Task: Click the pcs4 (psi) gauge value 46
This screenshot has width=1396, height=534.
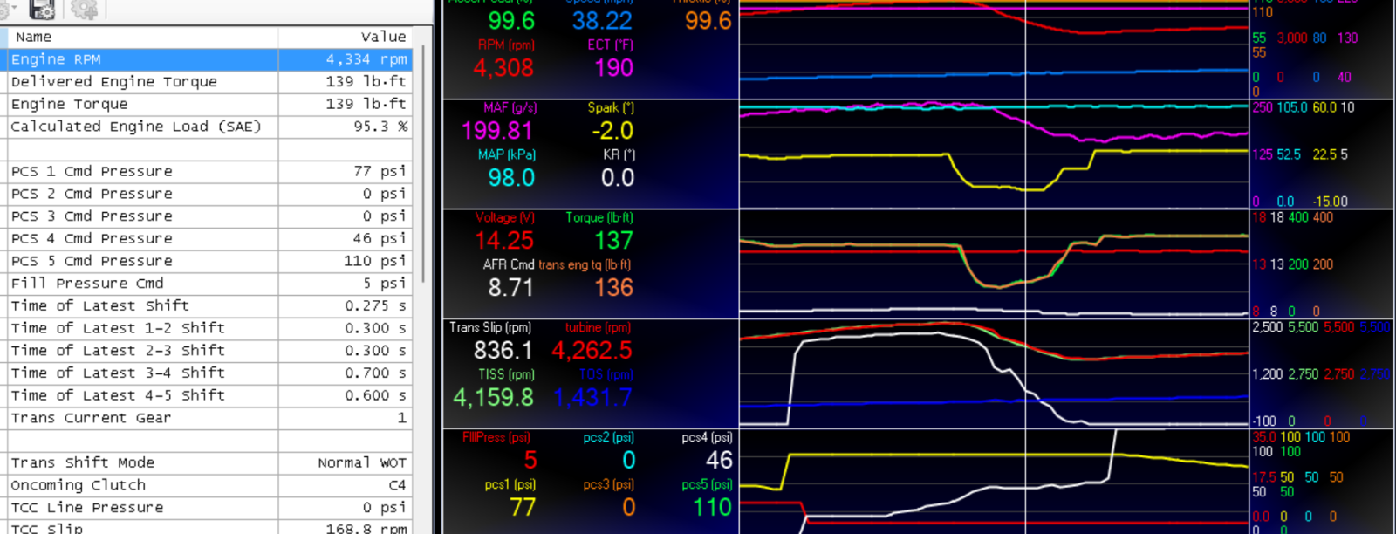Action: (719, 461)
